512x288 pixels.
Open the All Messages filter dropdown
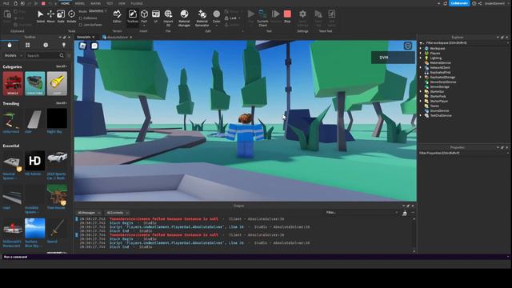point(89,213)
